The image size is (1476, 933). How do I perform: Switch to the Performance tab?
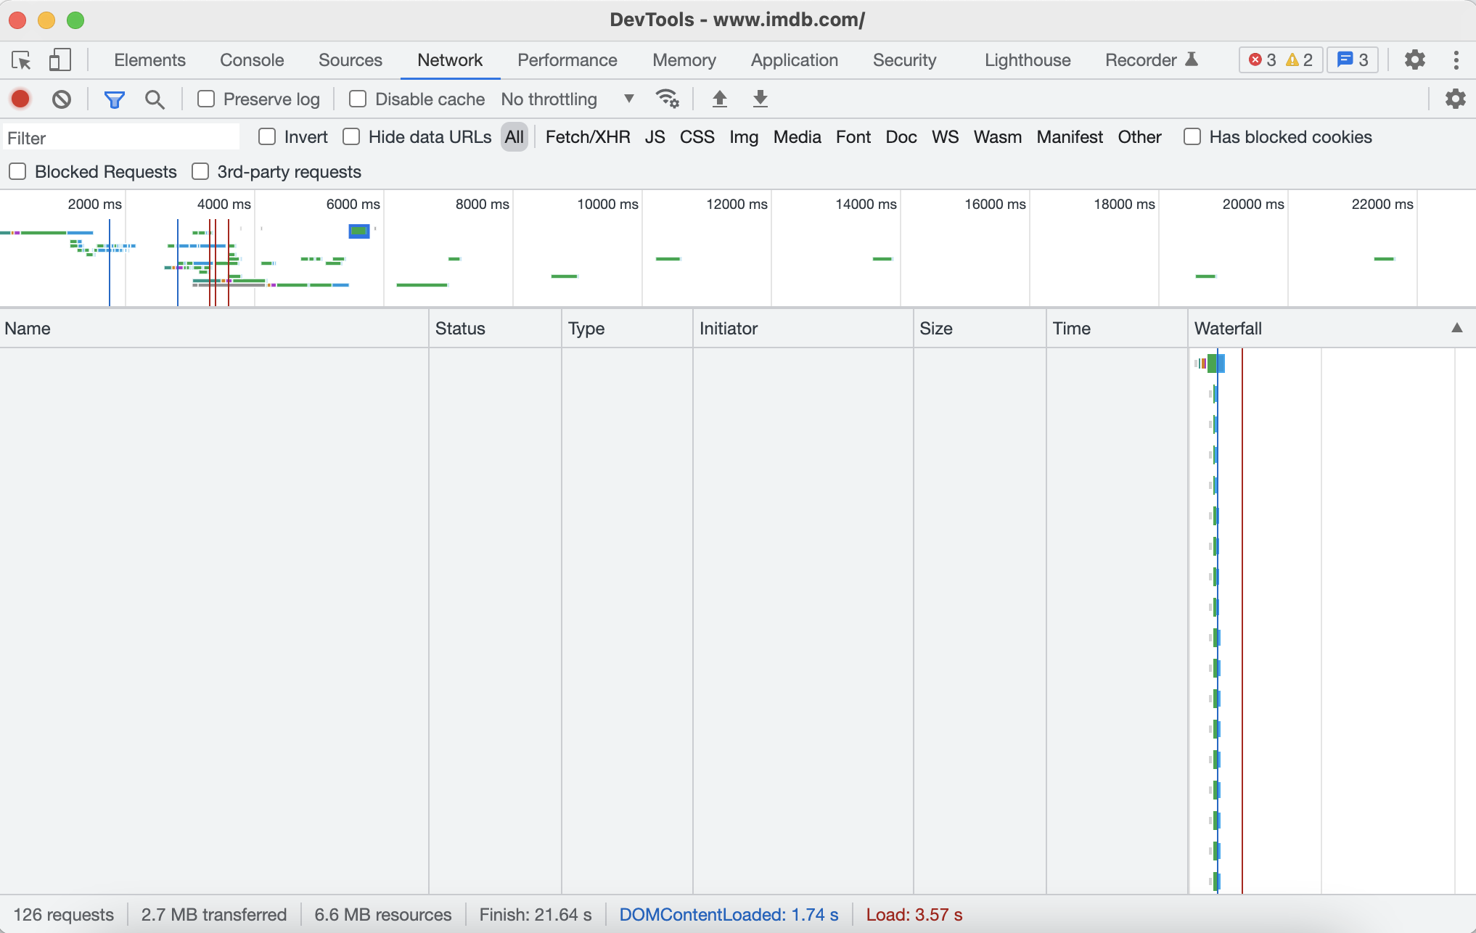(567, 60)
